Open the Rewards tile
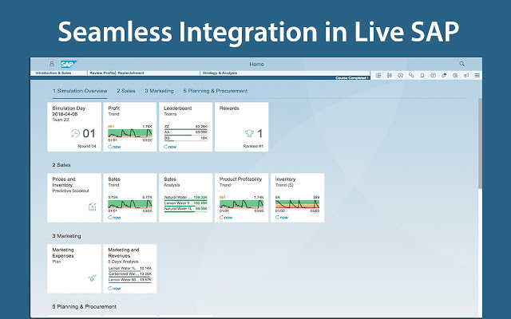 241,127
